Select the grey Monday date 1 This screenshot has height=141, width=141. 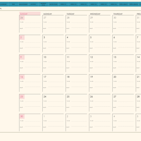(44, 116)
